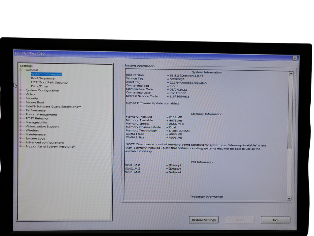Close the Dell OptiPlex 7080 window
Image resolution: width=314 pixels, height=236 pixels.
point(295,58)
